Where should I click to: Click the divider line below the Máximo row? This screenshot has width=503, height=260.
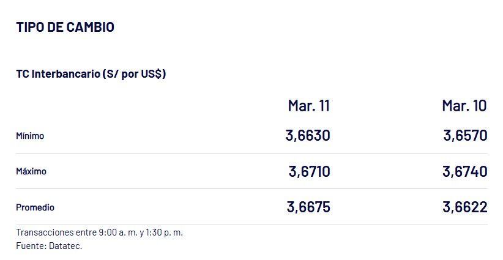point(251,188)
